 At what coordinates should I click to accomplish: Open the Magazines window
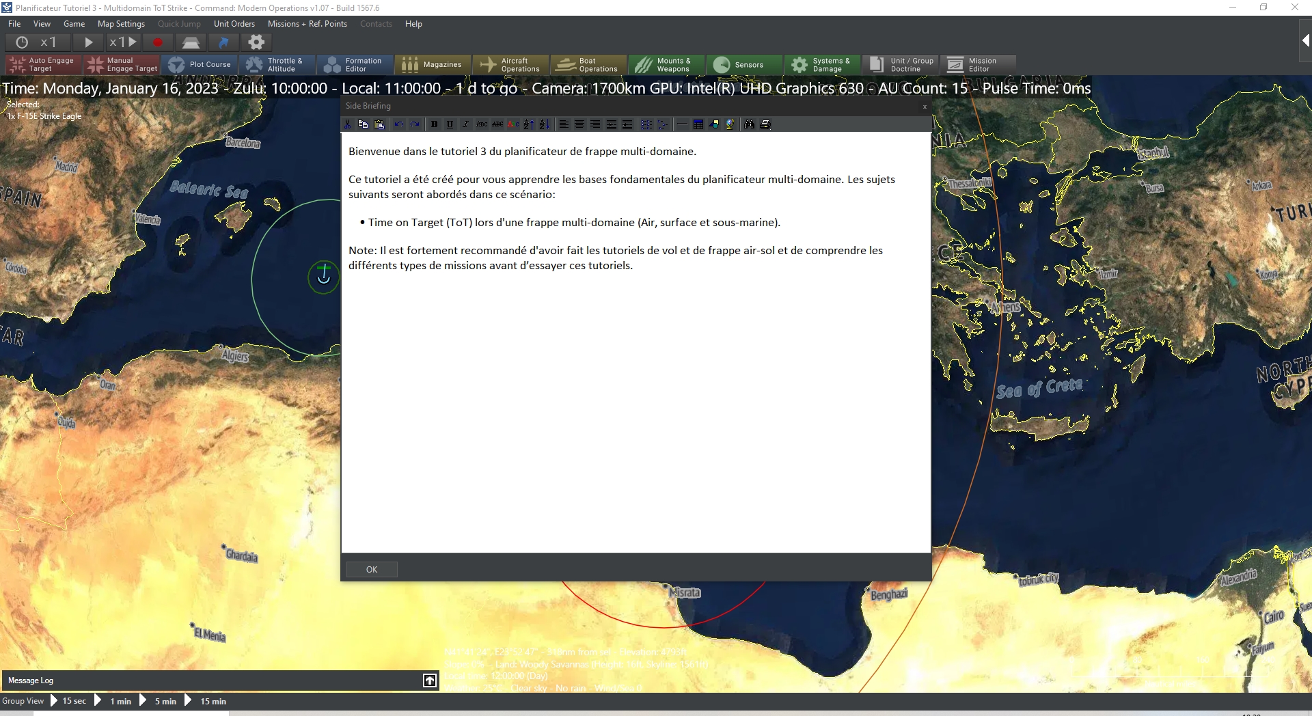point(433,65)
